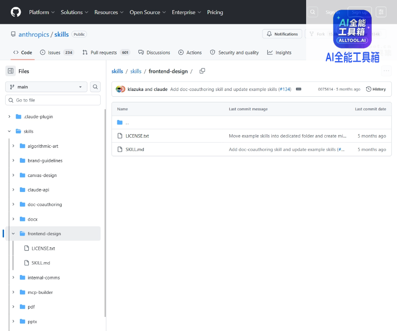Go to first skills breadcrumb link
Image resolution: width=397 pixels, height=331 pixels.
(117, 71)
